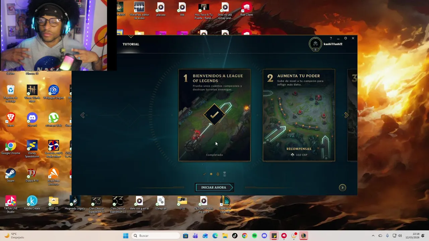The width and height of the screenshot is (429, 241).
Task: Launch TikTok LIVE Studio desktop icon
Action: tap(10, 205)
